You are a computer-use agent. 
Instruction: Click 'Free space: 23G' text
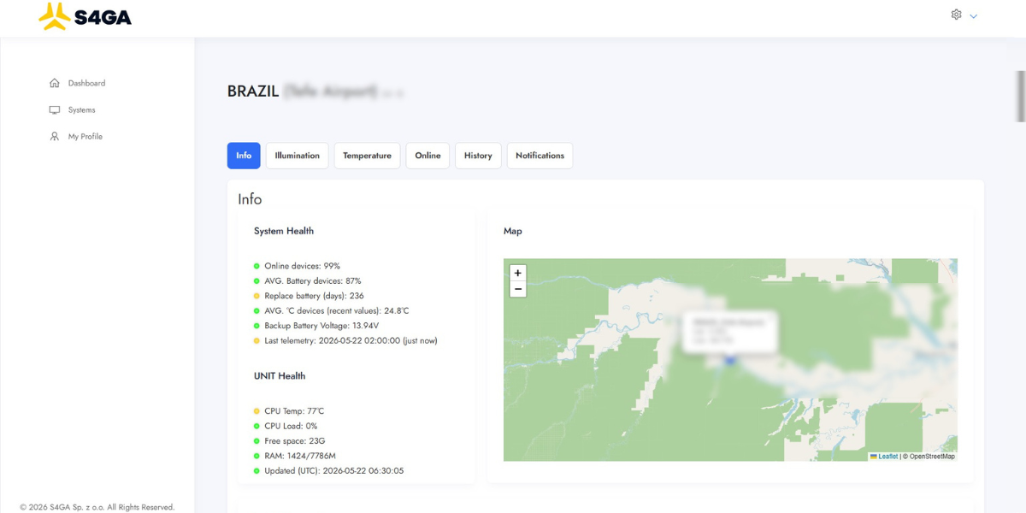(293, 441)
